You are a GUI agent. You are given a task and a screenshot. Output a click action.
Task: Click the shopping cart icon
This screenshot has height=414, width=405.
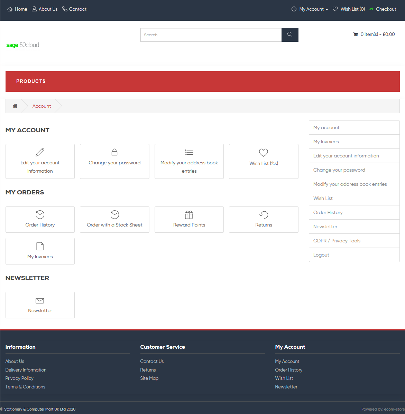point(356,35)
